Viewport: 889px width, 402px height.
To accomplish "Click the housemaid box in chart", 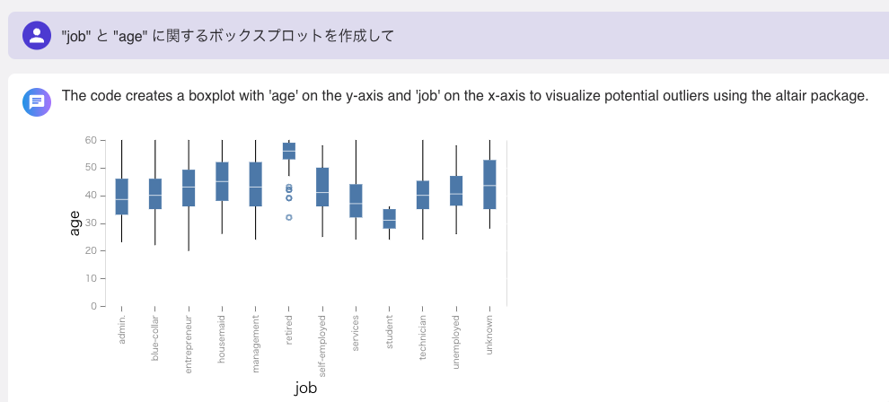I will pyautogui.click(x=223, y=181).
